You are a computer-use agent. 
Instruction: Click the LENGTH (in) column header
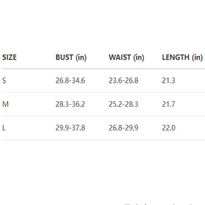[182, 57]
